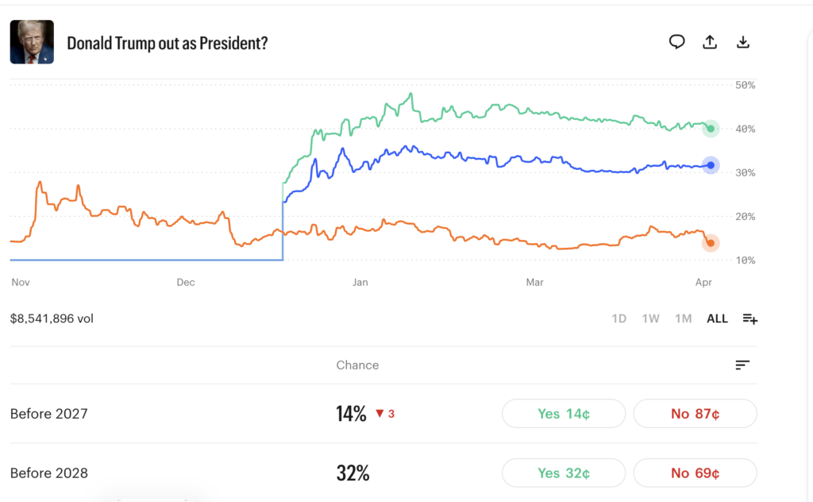813x502 pixels.
Task: Buy Yes 32¢ for Before 2028
Action: tap(564, 473)
